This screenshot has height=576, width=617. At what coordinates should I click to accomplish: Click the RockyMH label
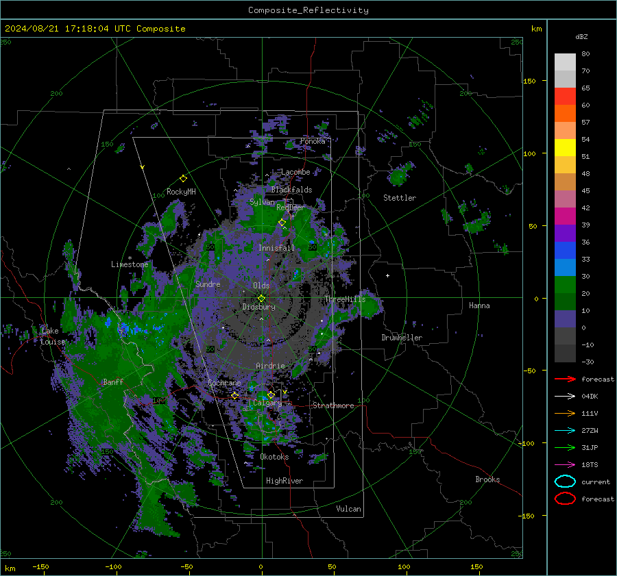pyautogui.click(x=181, y=192)
